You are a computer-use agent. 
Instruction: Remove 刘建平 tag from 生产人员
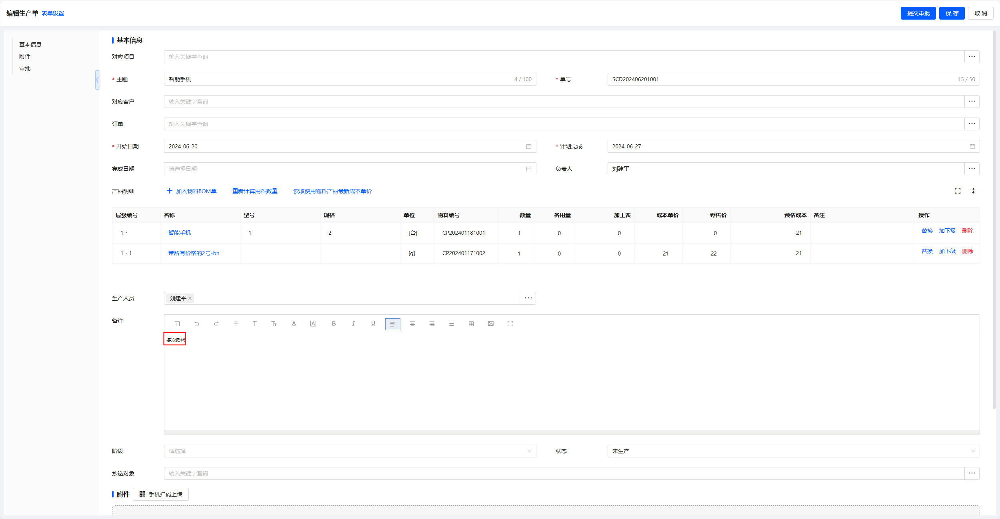click(x=190, y=298)
